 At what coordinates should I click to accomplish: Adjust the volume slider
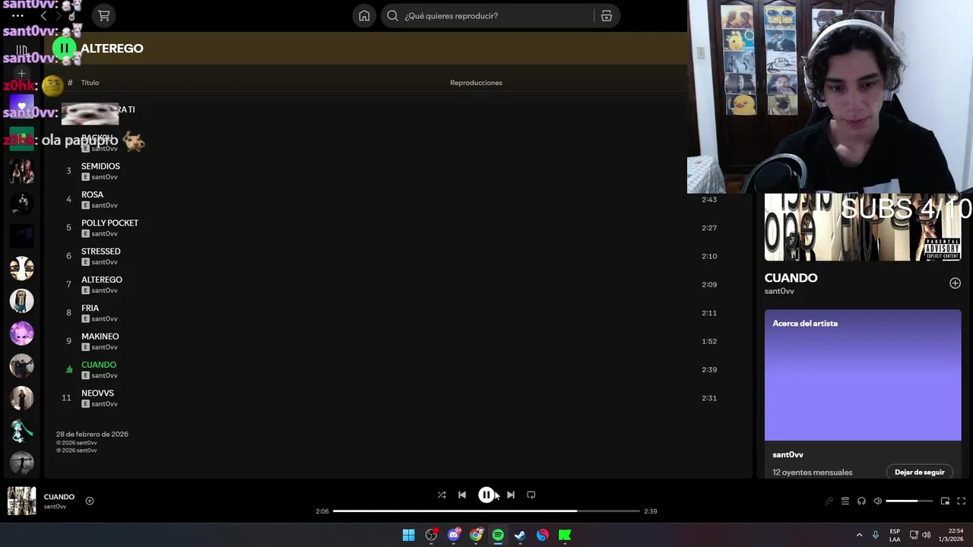point(910,501)
